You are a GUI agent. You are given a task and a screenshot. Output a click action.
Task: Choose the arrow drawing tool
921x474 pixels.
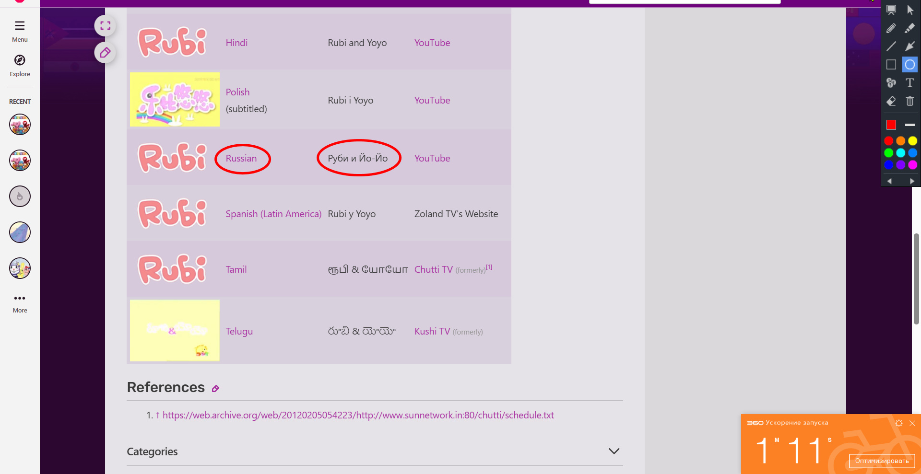(x=909, y=46)
